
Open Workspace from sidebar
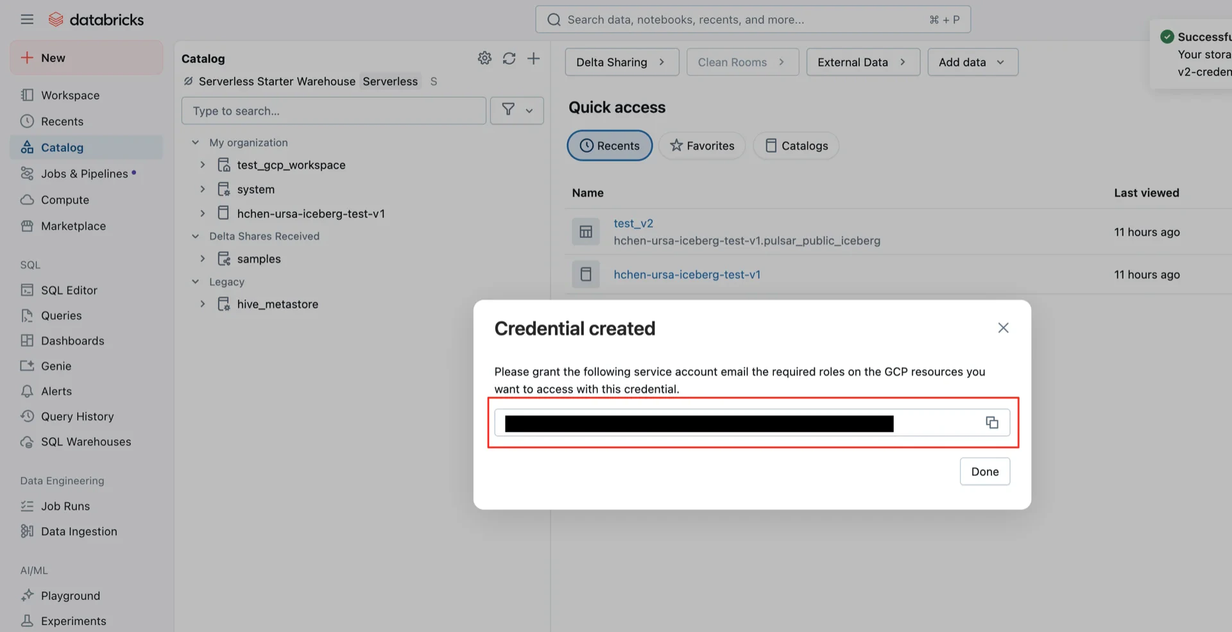pyautogui.click(x=87, y=95)
